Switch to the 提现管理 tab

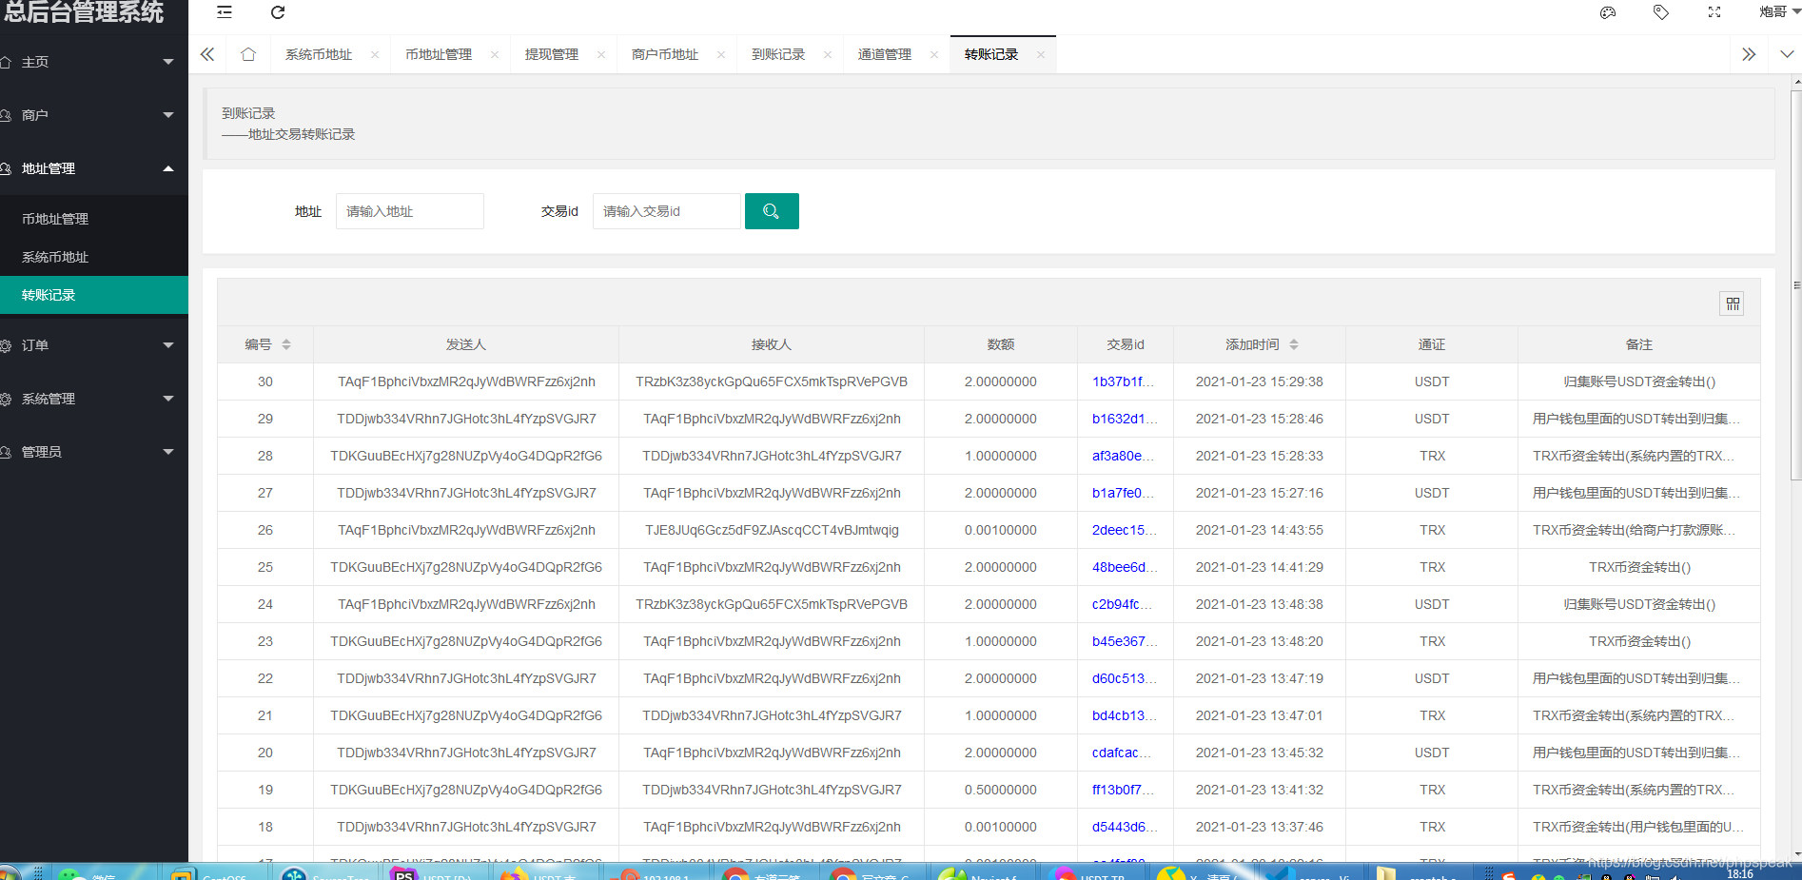pos(552,54)
